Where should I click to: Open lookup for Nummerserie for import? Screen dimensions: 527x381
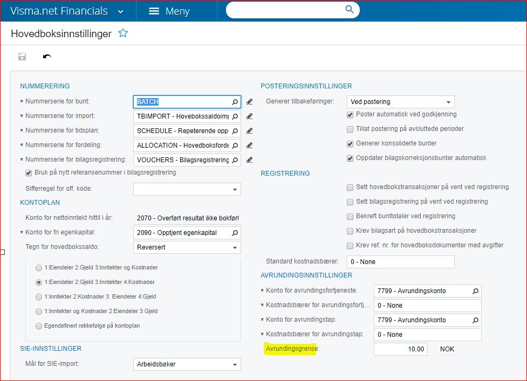235,116
